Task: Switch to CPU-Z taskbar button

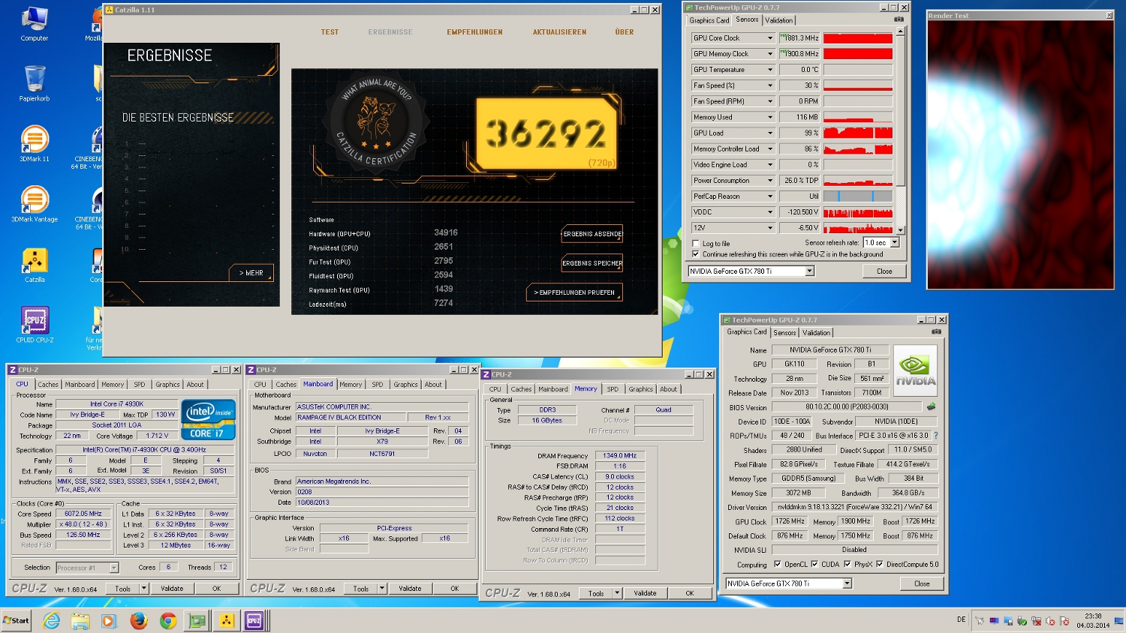Action: pos(254,620)
